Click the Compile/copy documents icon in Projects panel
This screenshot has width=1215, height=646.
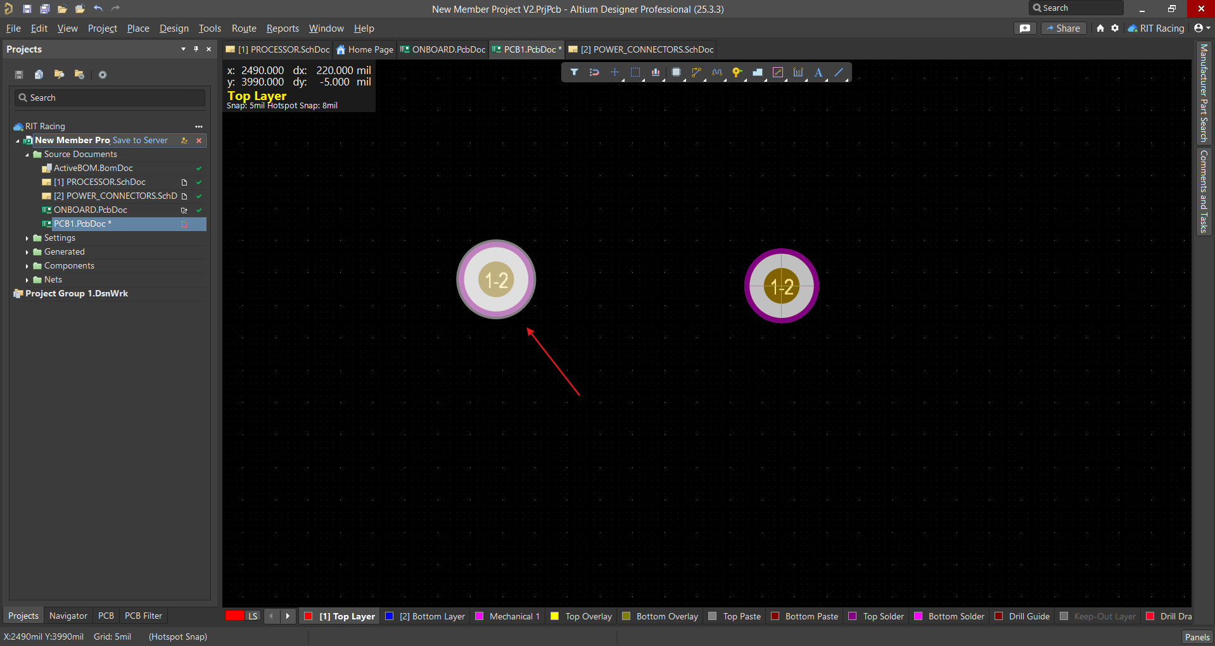(39, 75)
